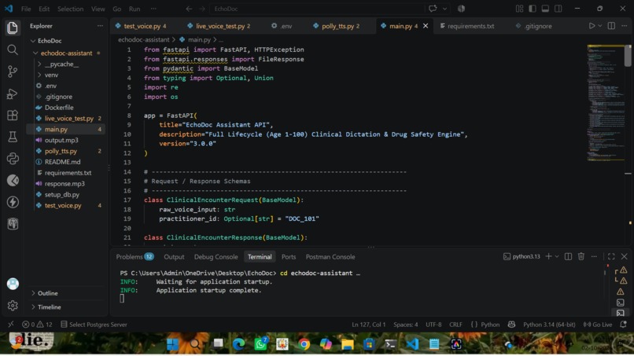Open the PostgreSQL elephant view
This screenshot has height=356, width=634.
click(x=13, y=224)
